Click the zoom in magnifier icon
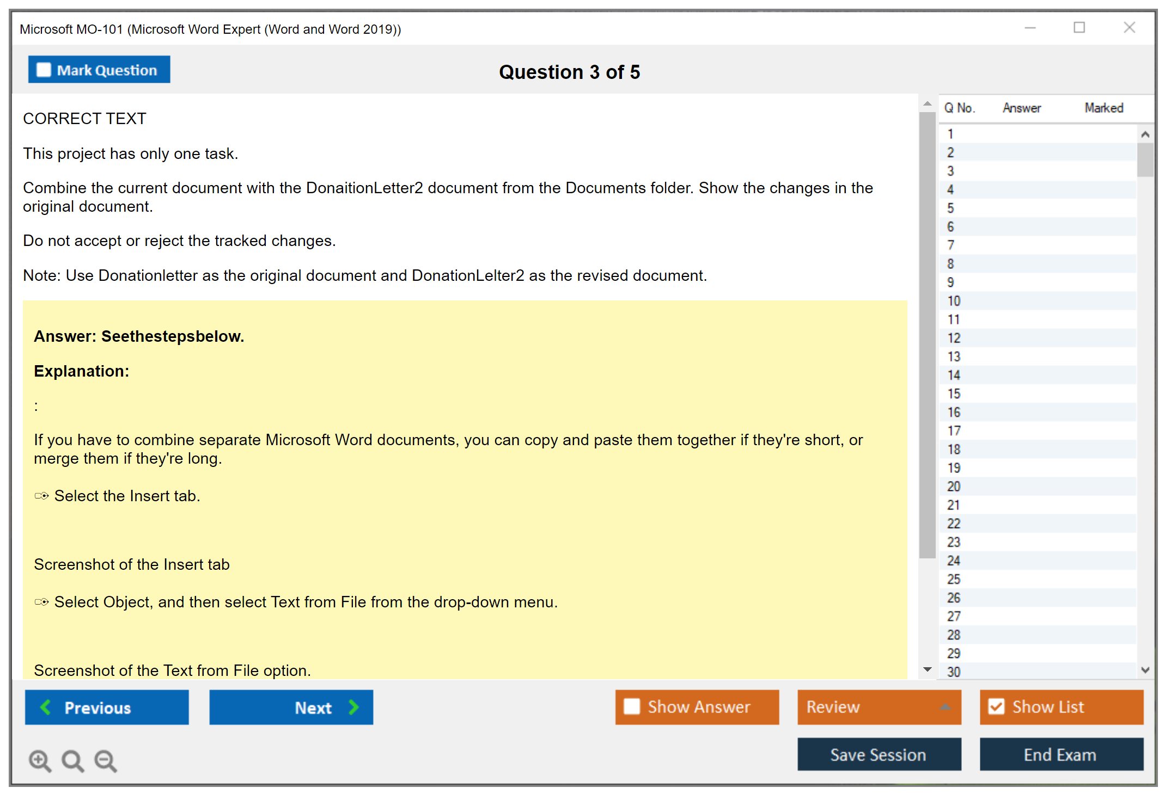This screenshot has height=800, width=1171. pos(39,760)
